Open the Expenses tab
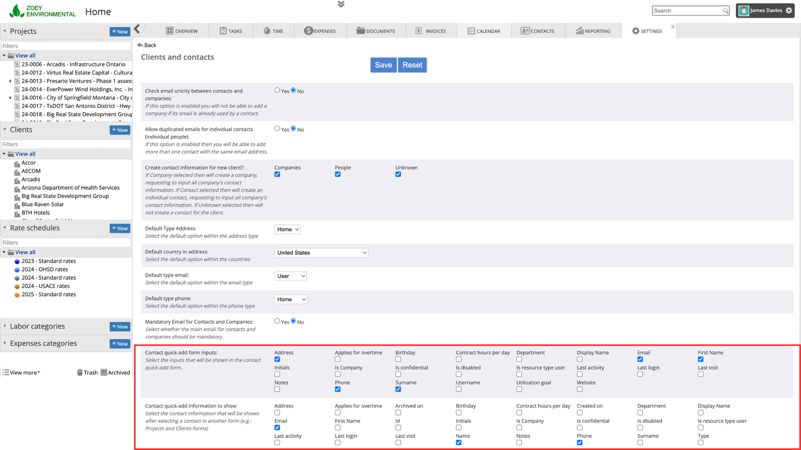Image resolution: width=801 pixels, height=450 pixels. pyautogui.click(x=320, y=31)
